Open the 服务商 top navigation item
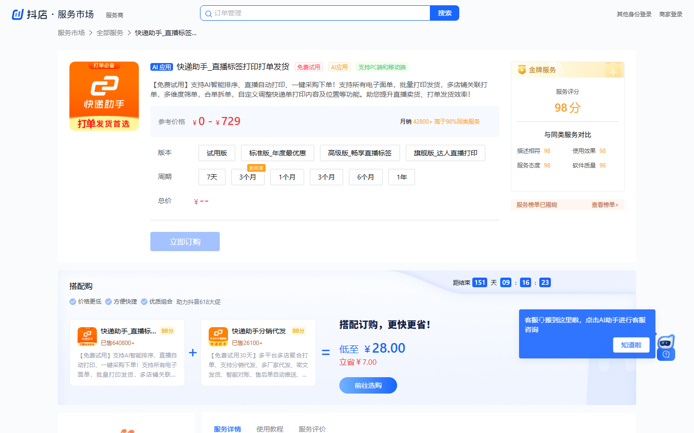 [115, 15]
